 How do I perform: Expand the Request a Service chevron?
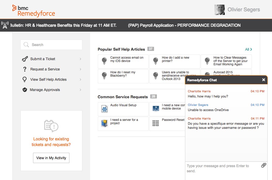click(x=80, y=69)
